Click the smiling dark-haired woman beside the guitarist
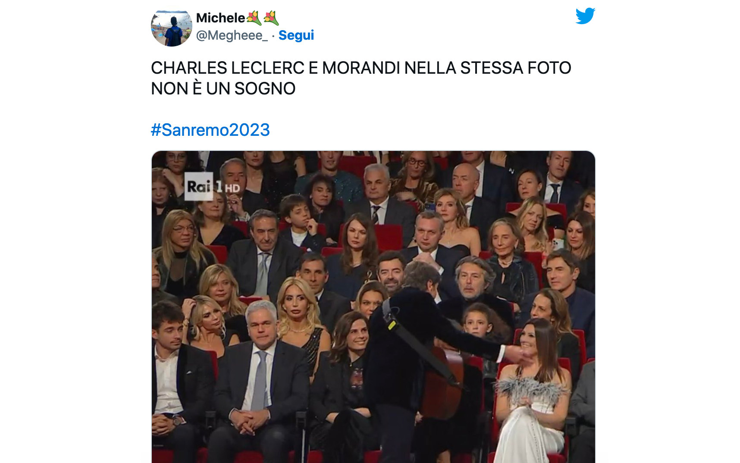Image resolution: width=740 pixels, height=463 pixels. point(347,371)
